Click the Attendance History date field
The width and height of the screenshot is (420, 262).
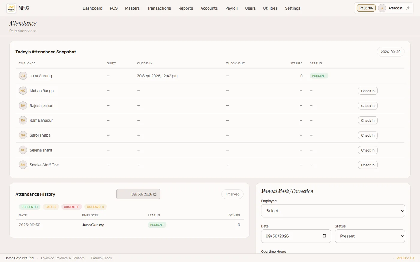point(138,194)
